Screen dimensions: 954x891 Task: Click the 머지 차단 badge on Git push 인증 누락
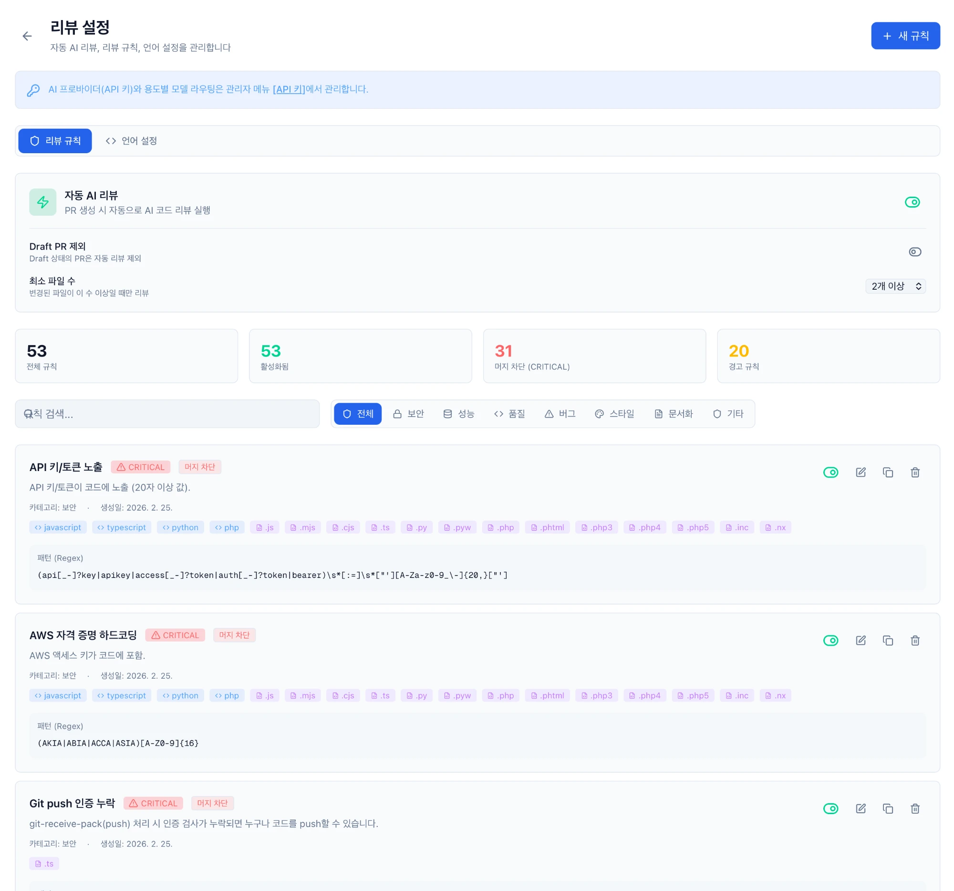pyautogui.click(x=212, y=803)
